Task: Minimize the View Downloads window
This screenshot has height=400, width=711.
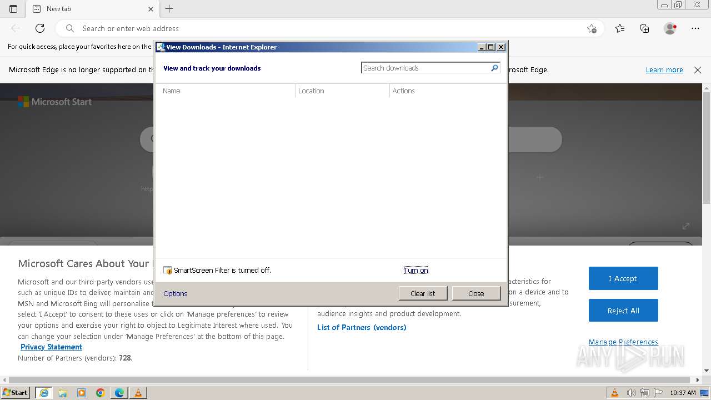Action: [x=482, y=47]
